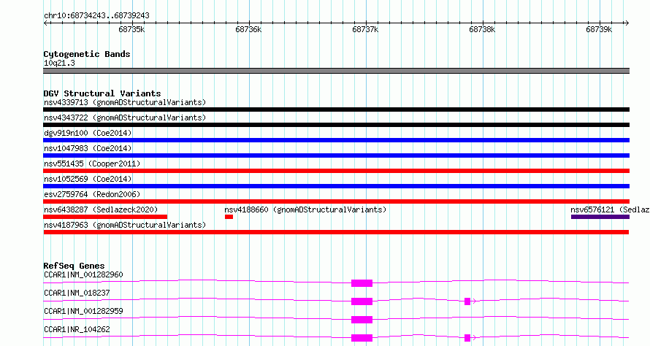The image size is (650, 346).
Task: Open the RefSeq Genes track title
Action: 74,266
